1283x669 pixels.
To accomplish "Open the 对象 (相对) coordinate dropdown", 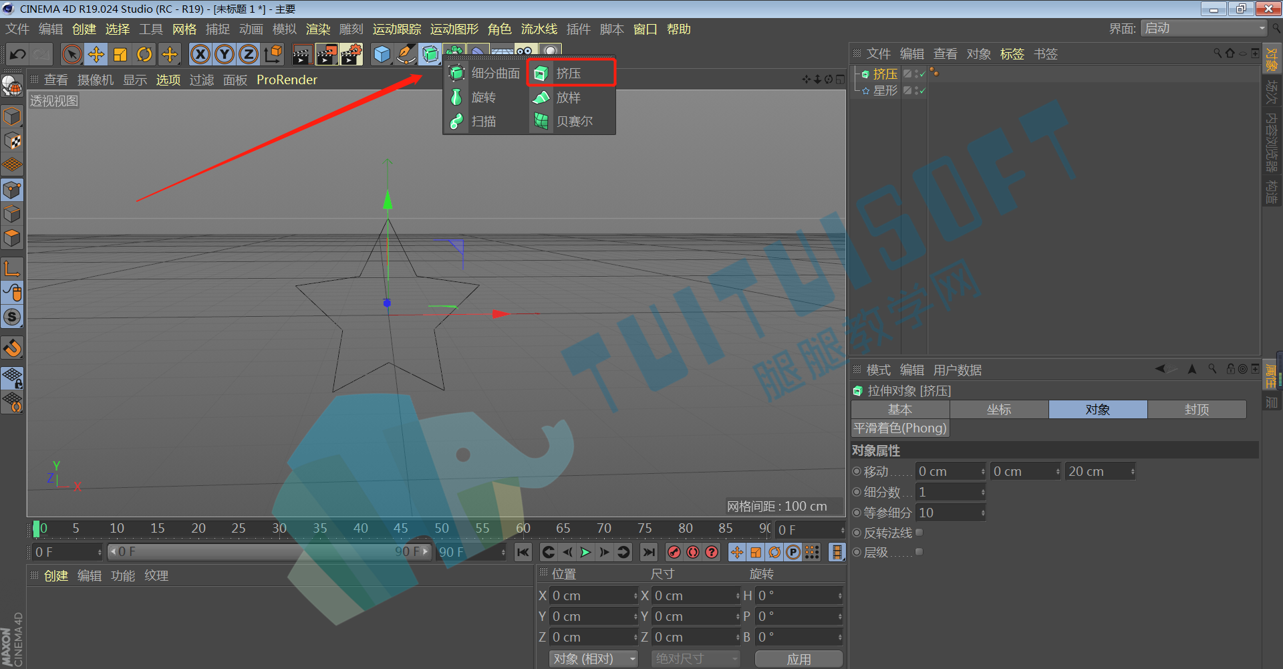I will tap(593, 659).
